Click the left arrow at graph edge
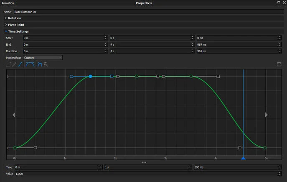 pos(14,115)
